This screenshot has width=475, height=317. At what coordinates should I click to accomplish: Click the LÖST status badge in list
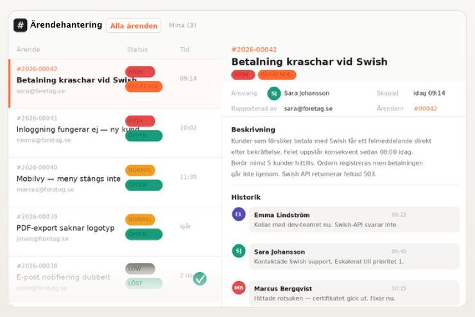tap(144, 283)
